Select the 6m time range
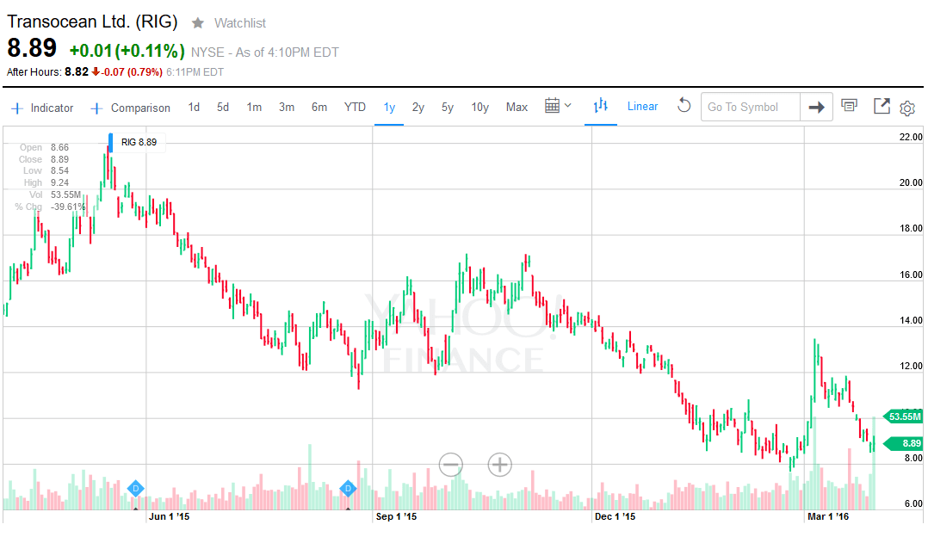 [x=319, y=107]
